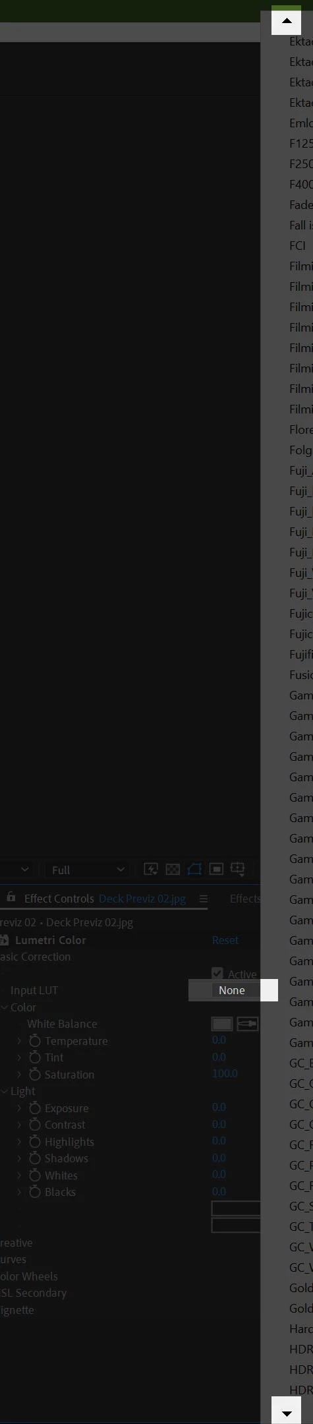Toggle the Tint stopwatch animation icon

pyautogui.click(x=35, y=1057)
